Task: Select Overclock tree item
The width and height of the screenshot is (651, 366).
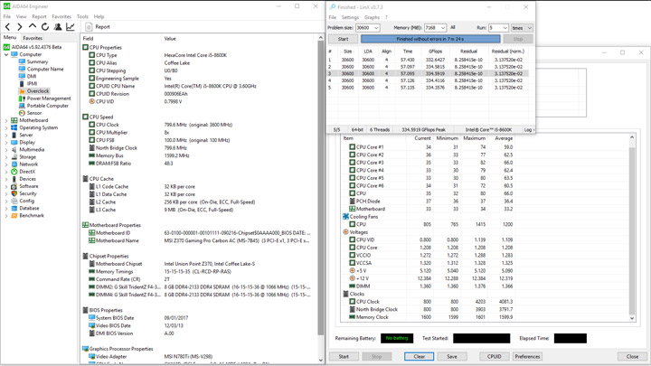Action: coord(38,91)
